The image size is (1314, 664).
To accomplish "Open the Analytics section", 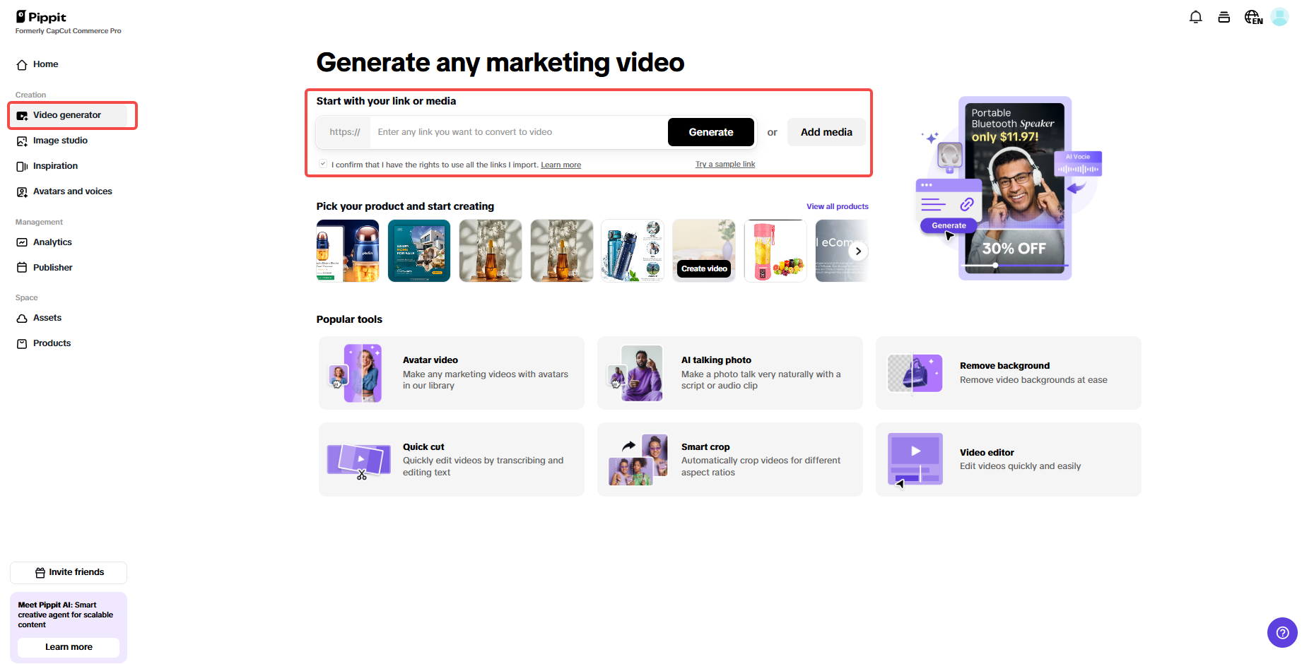I will point(52,242).
